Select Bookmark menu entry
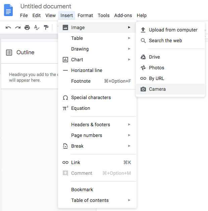This screenshot has width=208, height=211. (97, 190)
